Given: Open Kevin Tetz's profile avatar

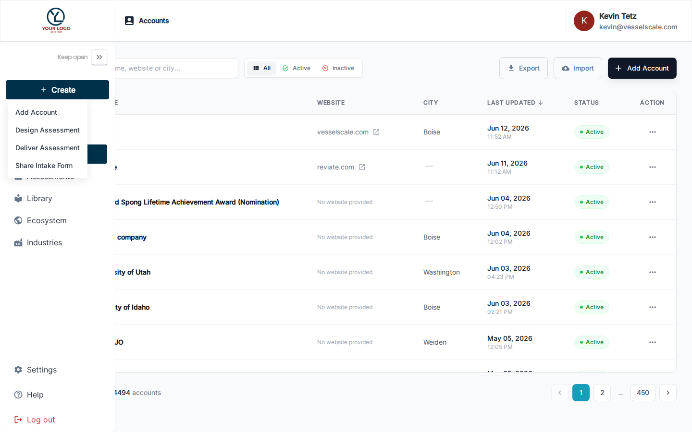Looking at the screenshot, I should (x=584, y=21).
